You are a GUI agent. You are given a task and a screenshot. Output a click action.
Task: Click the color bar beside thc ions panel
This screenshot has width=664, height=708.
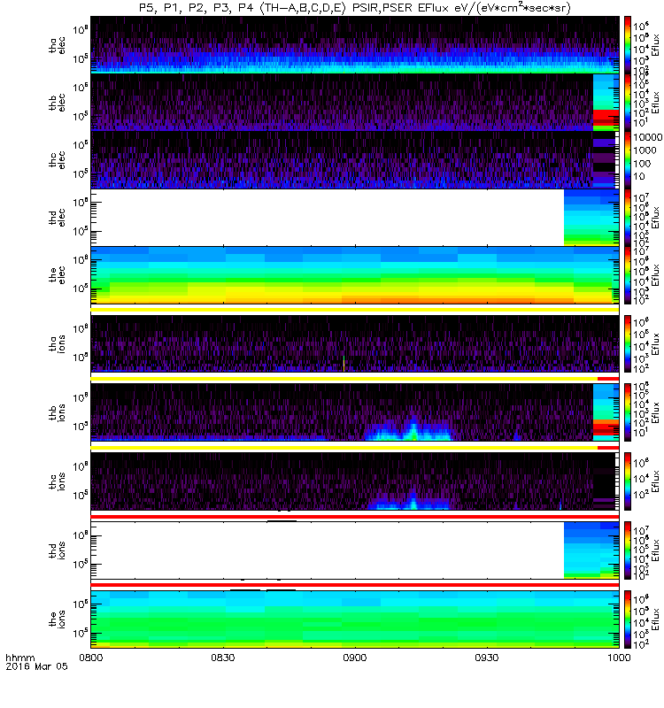click(x=628, y=481)
